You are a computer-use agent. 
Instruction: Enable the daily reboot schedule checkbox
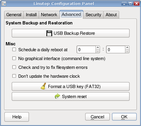pos(14,49)
